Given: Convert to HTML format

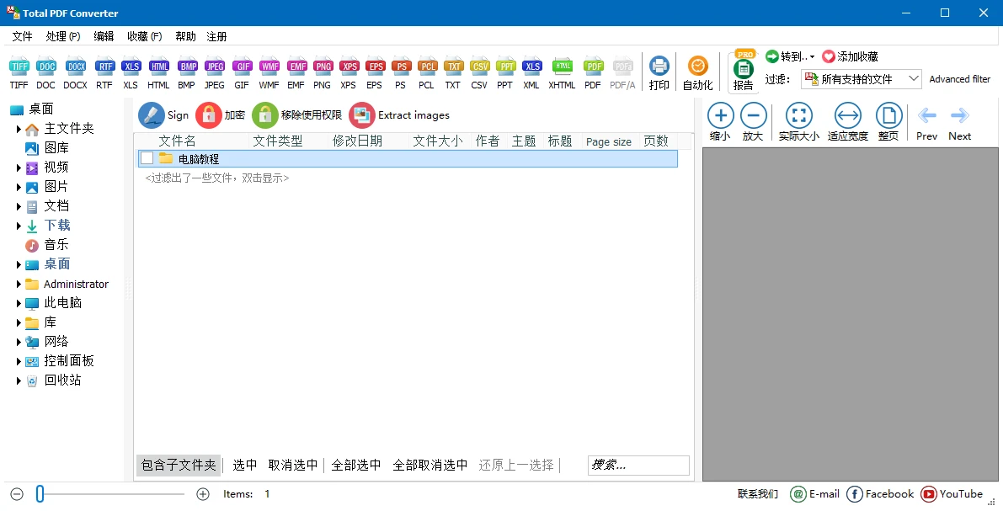Looking at the screenshot, I should point(158,72).
